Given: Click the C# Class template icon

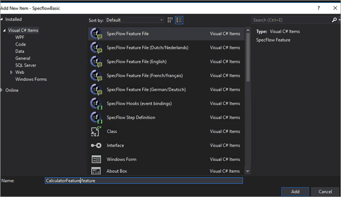Looking at the screenshot, I should [x=96, y=131].
